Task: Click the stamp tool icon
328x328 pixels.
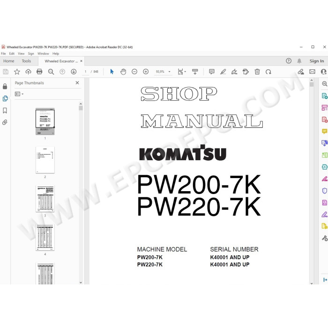Action: pyautogui.click(x=246, y=72)
